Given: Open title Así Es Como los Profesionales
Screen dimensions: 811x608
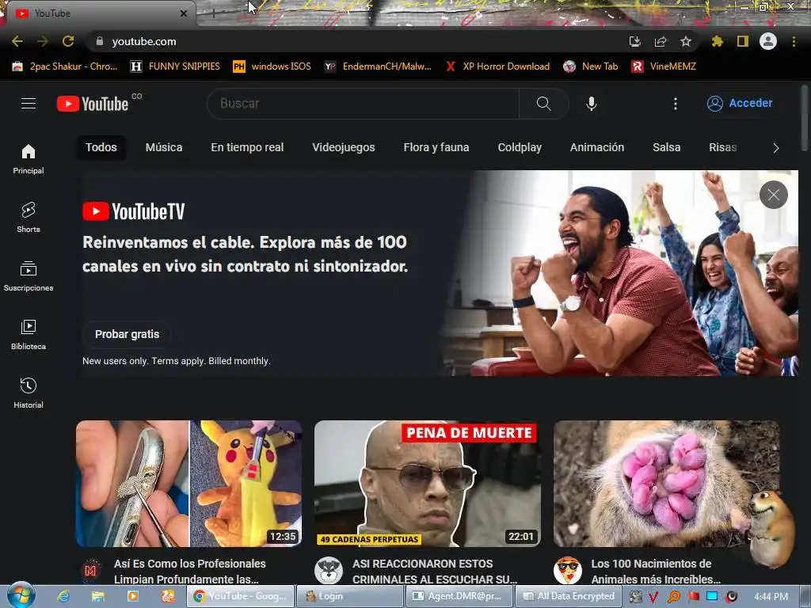Looking at the screenshot, I should point(190,572).
